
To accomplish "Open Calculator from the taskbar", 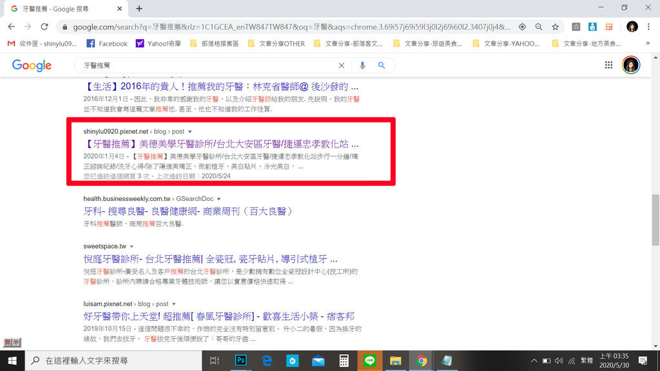I will pos(344,361).
